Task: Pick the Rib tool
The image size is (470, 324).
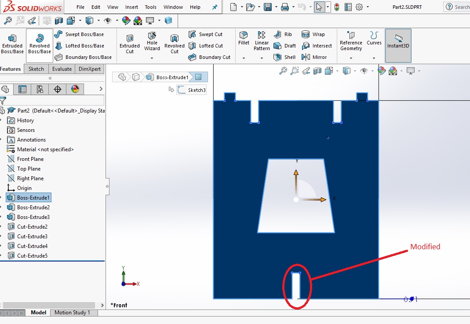Action: 283,34
